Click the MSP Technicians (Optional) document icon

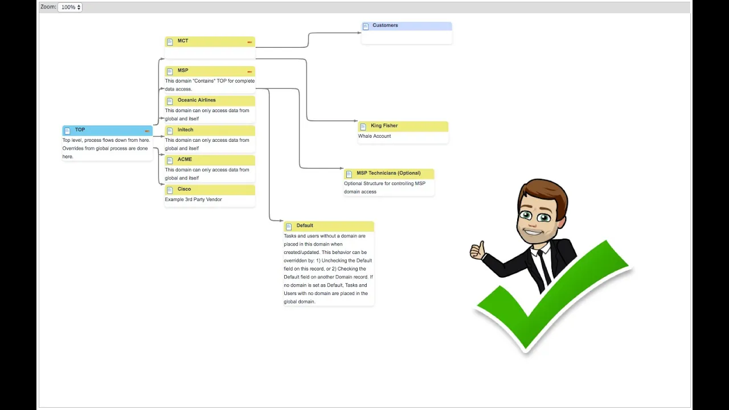349,173
